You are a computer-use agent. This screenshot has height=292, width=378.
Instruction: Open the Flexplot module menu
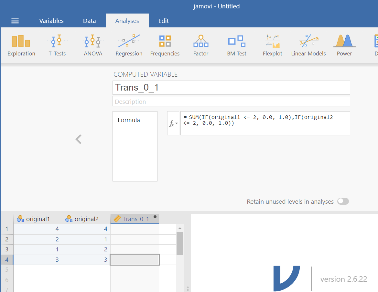272,45
